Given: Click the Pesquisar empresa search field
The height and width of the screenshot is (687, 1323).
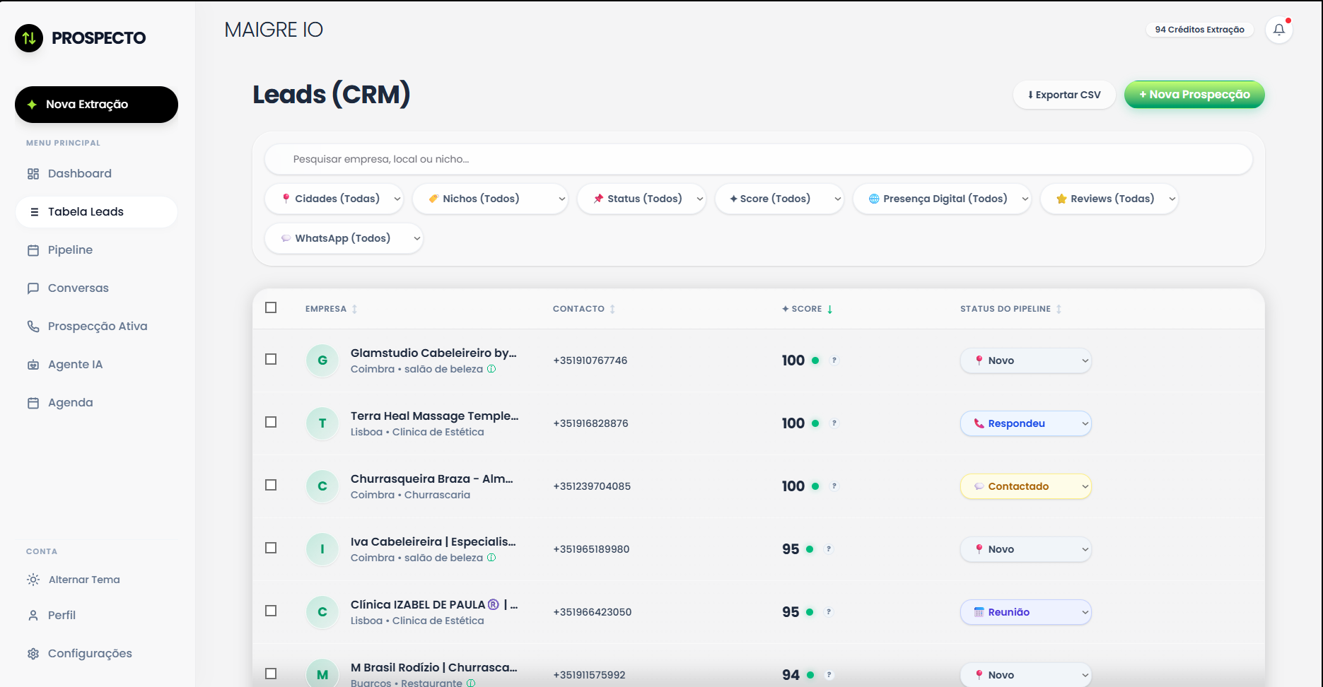Looking at the screenshot, I should tap(759, 159).
